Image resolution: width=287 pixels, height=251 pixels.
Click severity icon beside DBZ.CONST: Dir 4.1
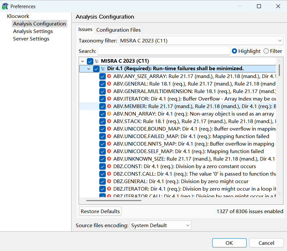click(109, 166)
